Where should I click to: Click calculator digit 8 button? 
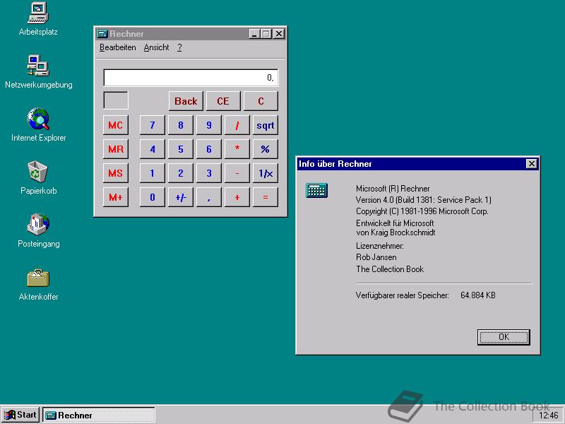point(181,125)
